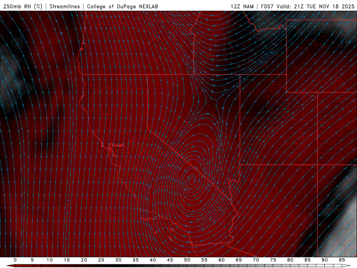Click the color bar value "75"
The image size is (357, 268).
pyautogui.click(x=273, y=260)
